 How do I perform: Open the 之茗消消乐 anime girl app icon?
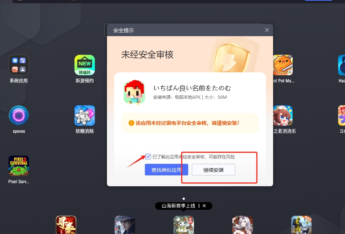point(283,116)
